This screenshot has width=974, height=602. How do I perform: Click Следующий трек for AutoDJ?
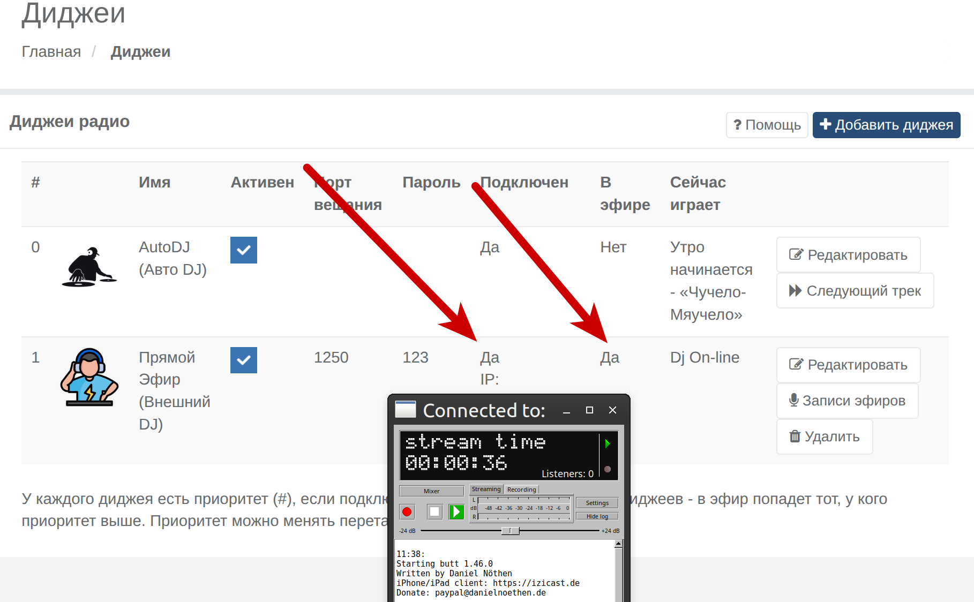[855, 291]
